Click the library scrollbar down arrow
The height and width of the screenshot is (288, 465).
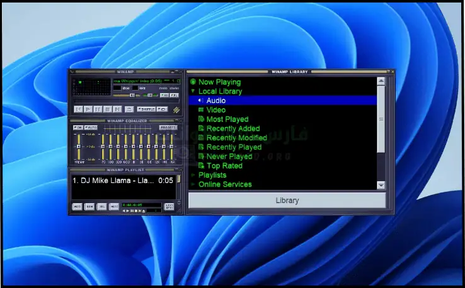click(381, 185)
